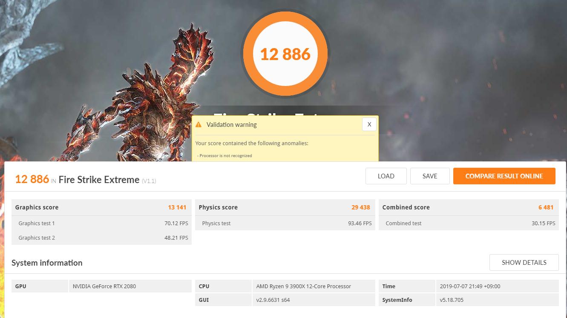Click the Physics test label
Screen dimensions: 567x318
[216, 223]
